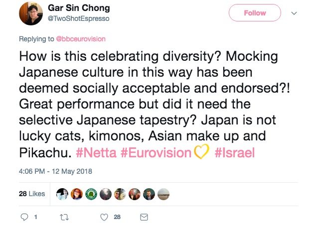The image size is (316, 235).
Task: View the 28 Likes list
Action: click(31, 194)
